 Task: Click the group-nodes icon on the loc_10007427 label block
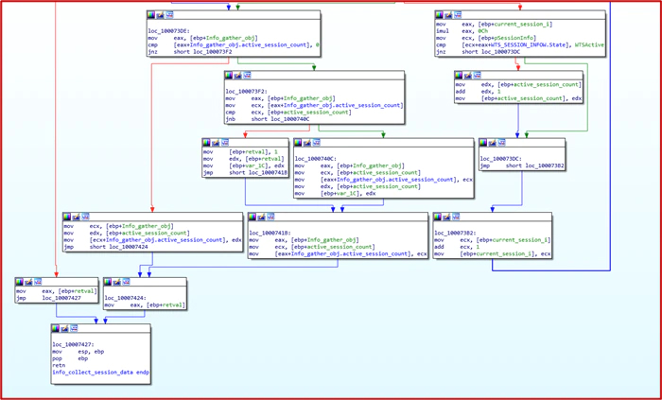pyautogui.click(x=75, y=328)
